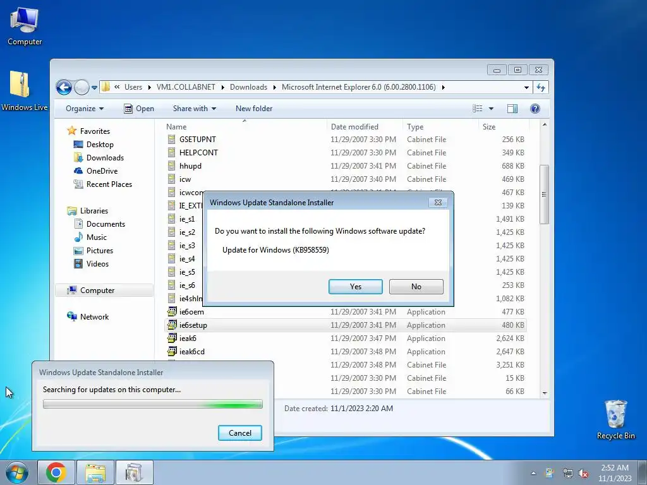647x485 pixels.
Task: Close the Windows Update Standalone Installer prompt
Action: pos(438,203)
